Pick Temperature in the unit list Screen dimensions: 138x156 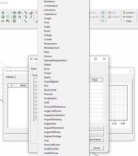(50, 44)
